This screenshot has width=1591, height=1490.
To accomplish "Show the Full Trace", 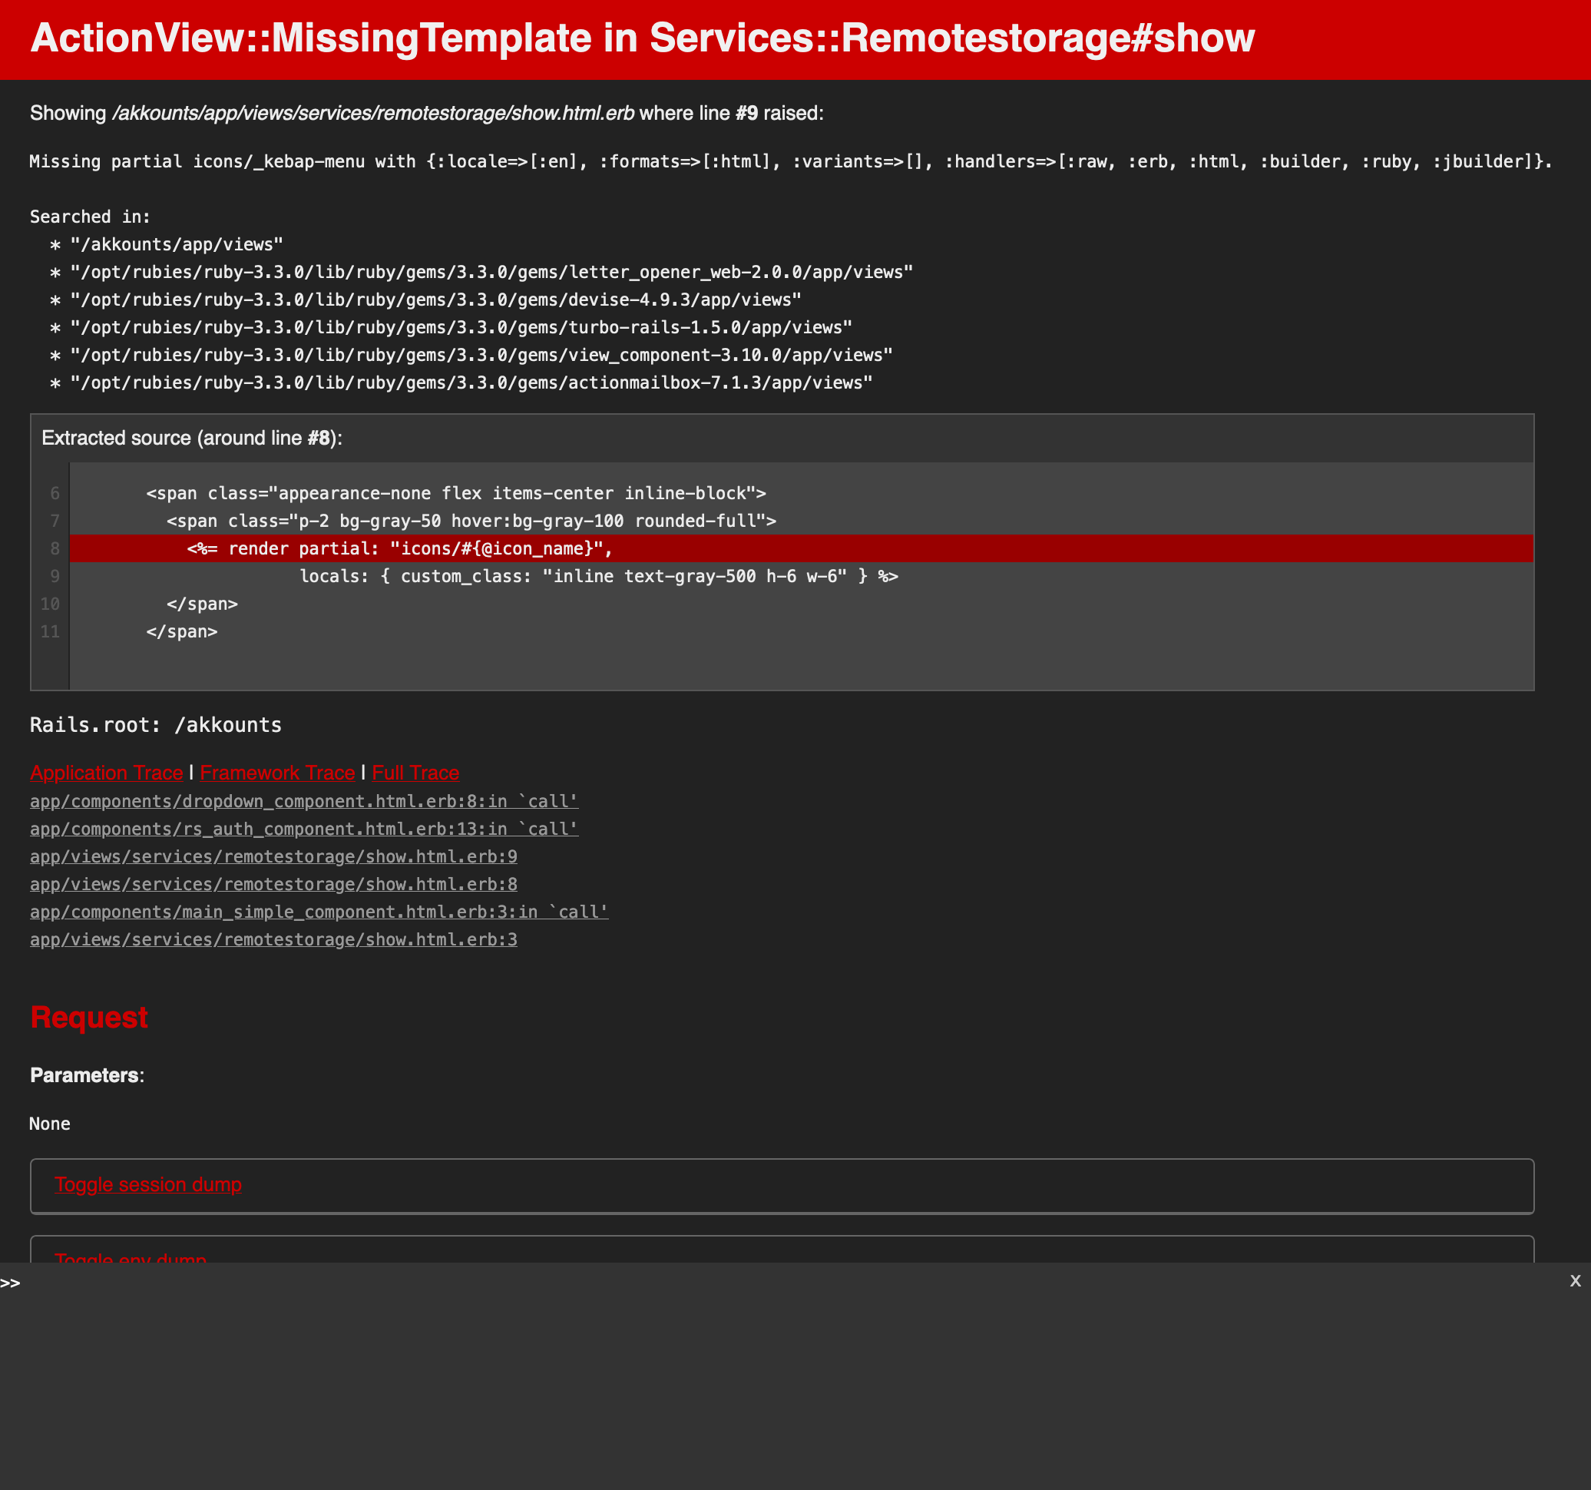I will point(415,773).
